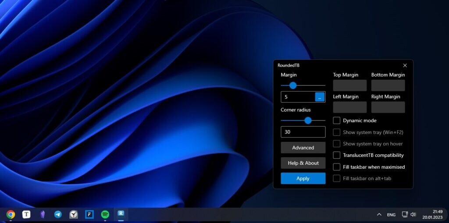Open the ENG language switcher
The width and height of the screenshot is (449, 223).
(391, 215)
